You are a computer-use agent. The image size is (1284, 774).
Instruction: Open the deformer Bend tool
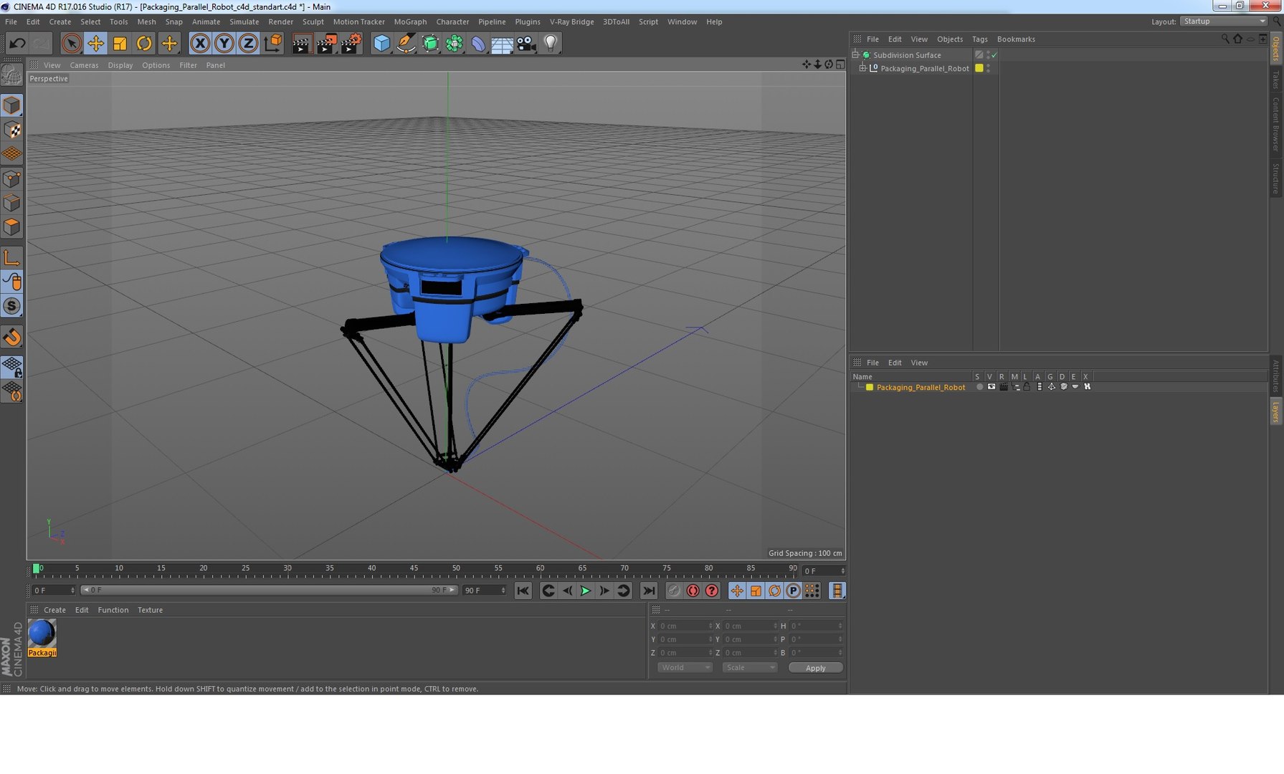click(x=478, y=44)
